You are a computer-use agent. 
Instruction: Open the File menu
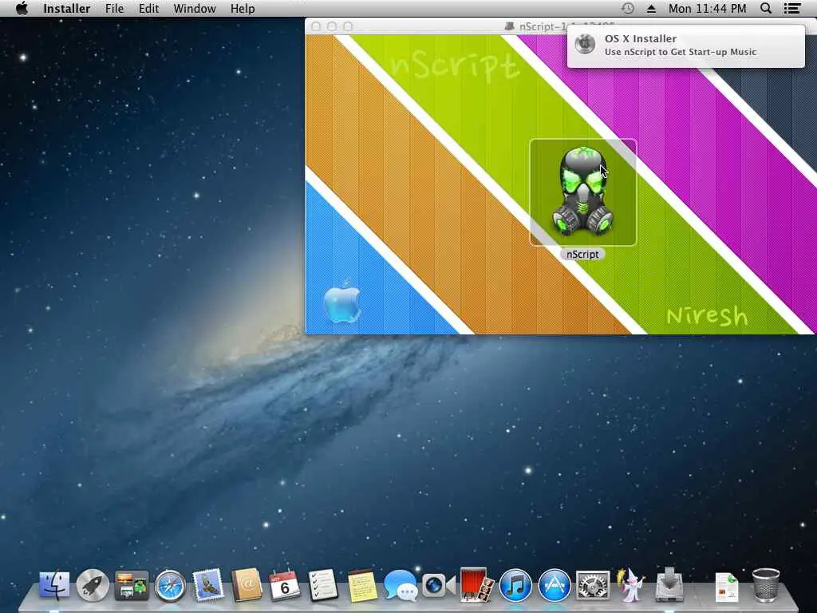point(115,8)
